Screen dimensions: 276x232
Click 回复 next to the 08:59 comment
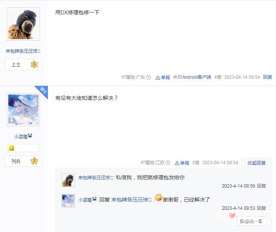pyautogui.click(x=261, y=186)
